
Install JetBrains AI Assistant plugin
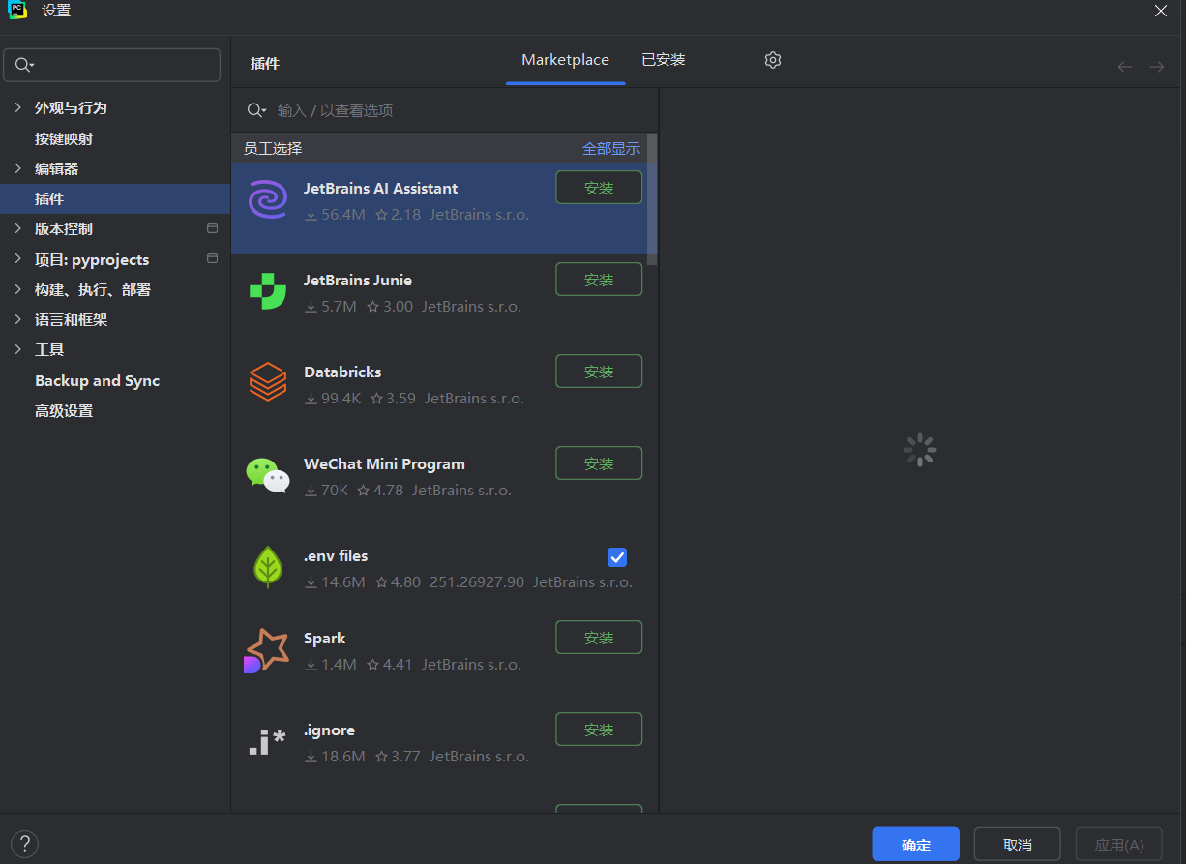[x=599, y=188]
